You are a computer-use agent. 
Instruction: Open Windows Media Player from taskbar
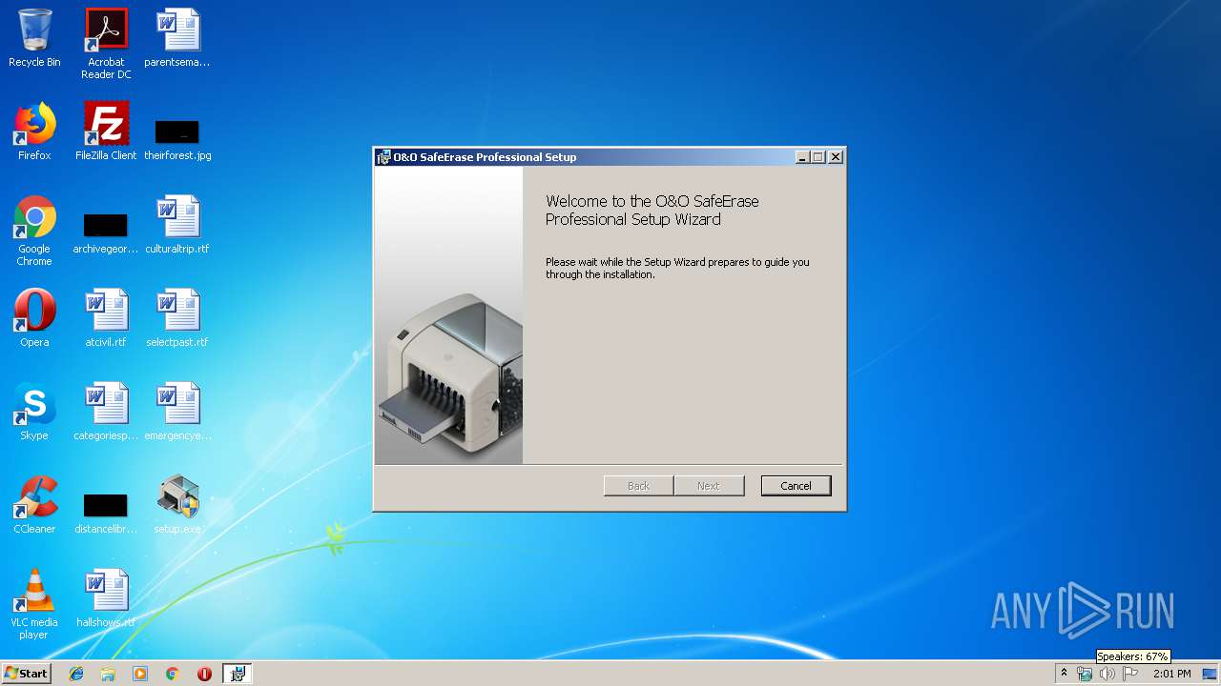140,674
